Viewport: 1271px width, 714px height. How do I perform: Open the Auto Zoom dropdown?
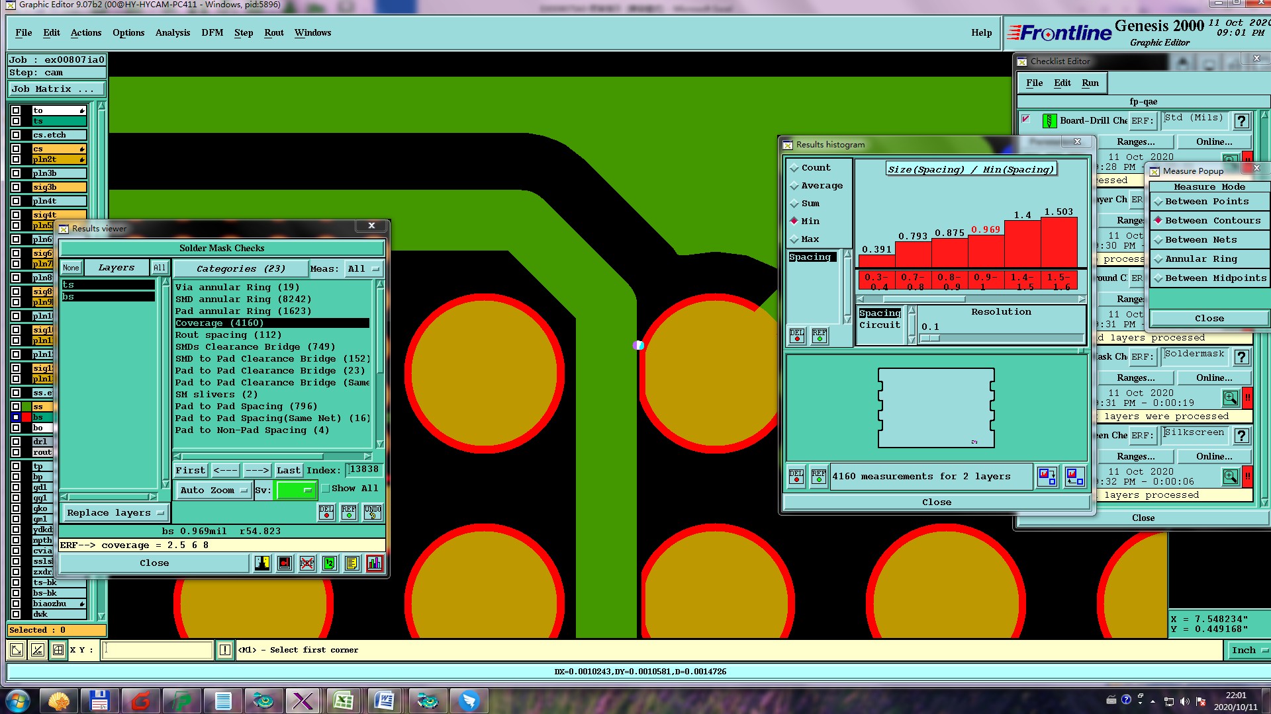[214, 491]
